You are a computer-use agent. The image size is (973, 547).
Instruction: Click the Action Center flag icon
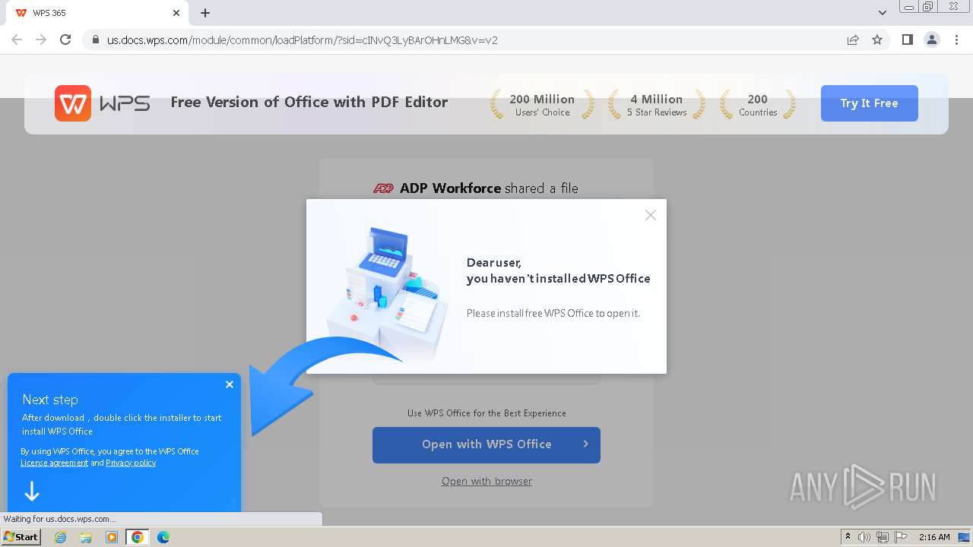point(901,537)
